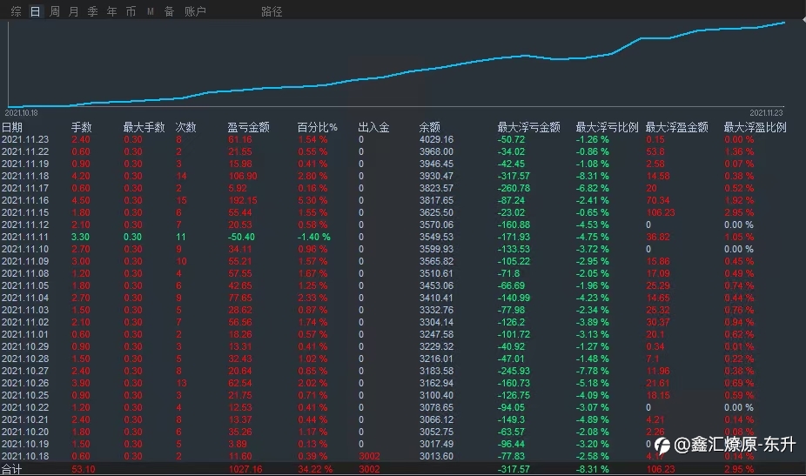Select the 2021.11.23 row
The height and width of the screenshot is (476, 806).
[x=393, y=139]
